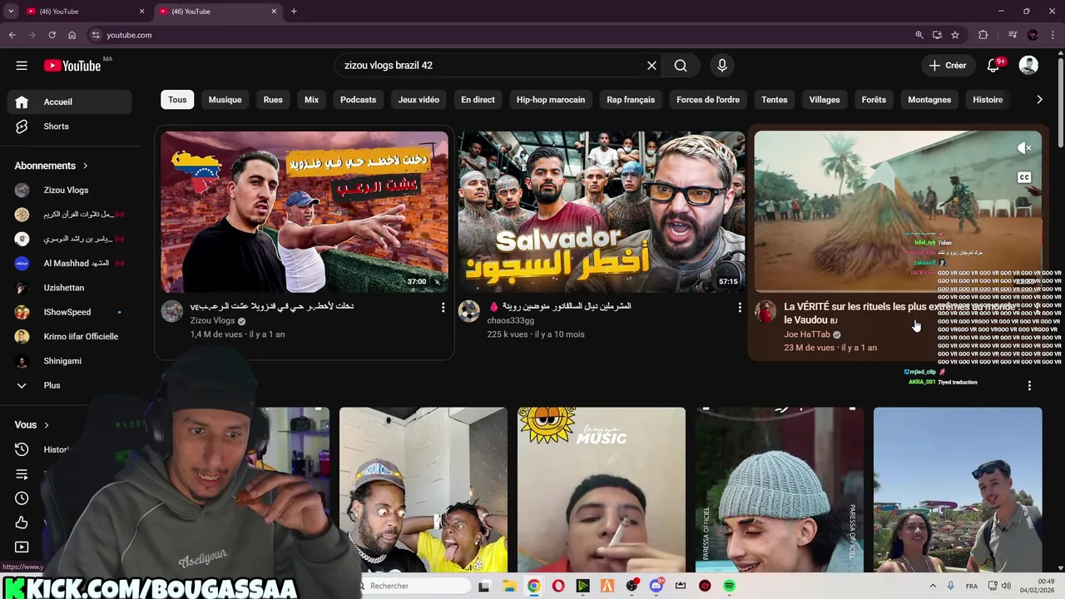Open the YouTube hamburger guide menu
This screenshot has width=1065, height=599.
(x=22, y=66)
